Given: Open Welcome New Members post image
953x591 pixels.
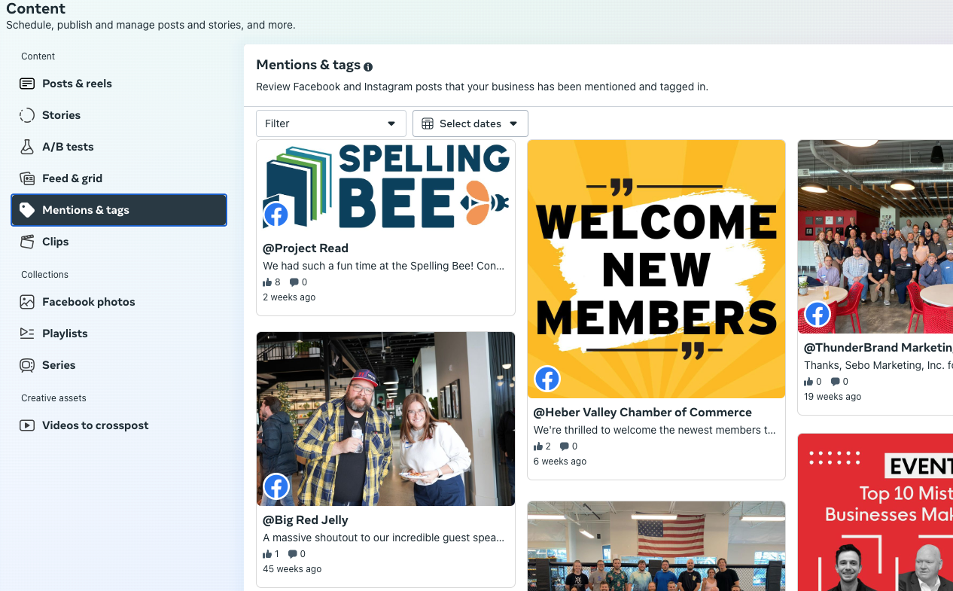Looking at the screenshot, I should click(x=656, y=269).
